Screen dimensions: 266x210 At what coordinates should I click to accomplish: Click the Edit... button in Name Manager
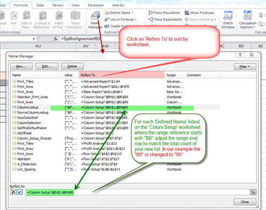[47, 66]
